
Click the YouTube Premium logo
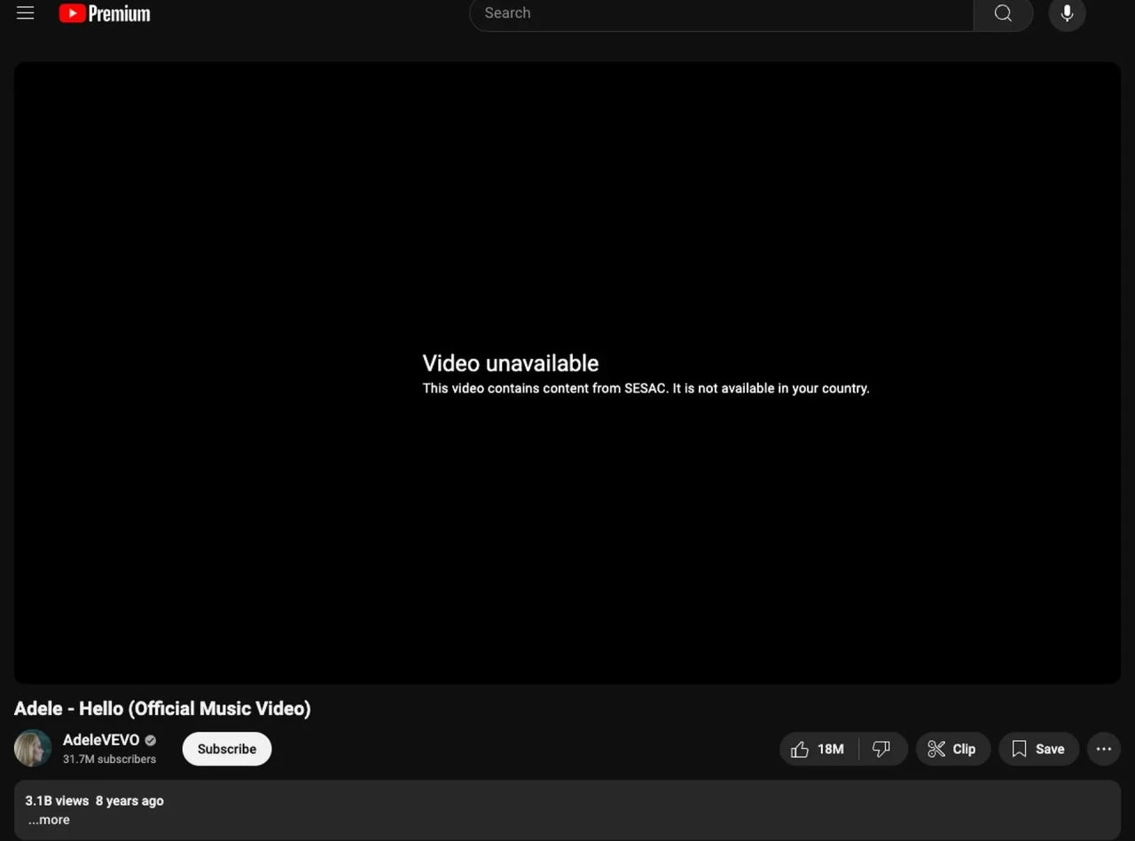(x=104, y=13)
